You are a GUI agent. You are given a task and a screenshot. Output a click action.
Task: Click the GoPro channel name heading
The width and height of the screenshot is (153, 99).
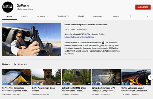tap(21, 5)
